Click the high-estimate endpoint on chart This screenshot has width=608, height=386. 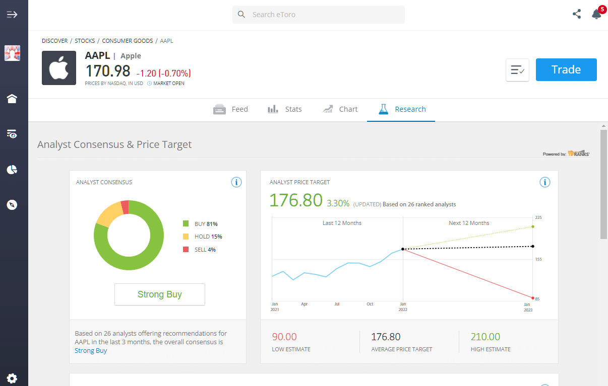pyautogui.click(x=533, y=226)
